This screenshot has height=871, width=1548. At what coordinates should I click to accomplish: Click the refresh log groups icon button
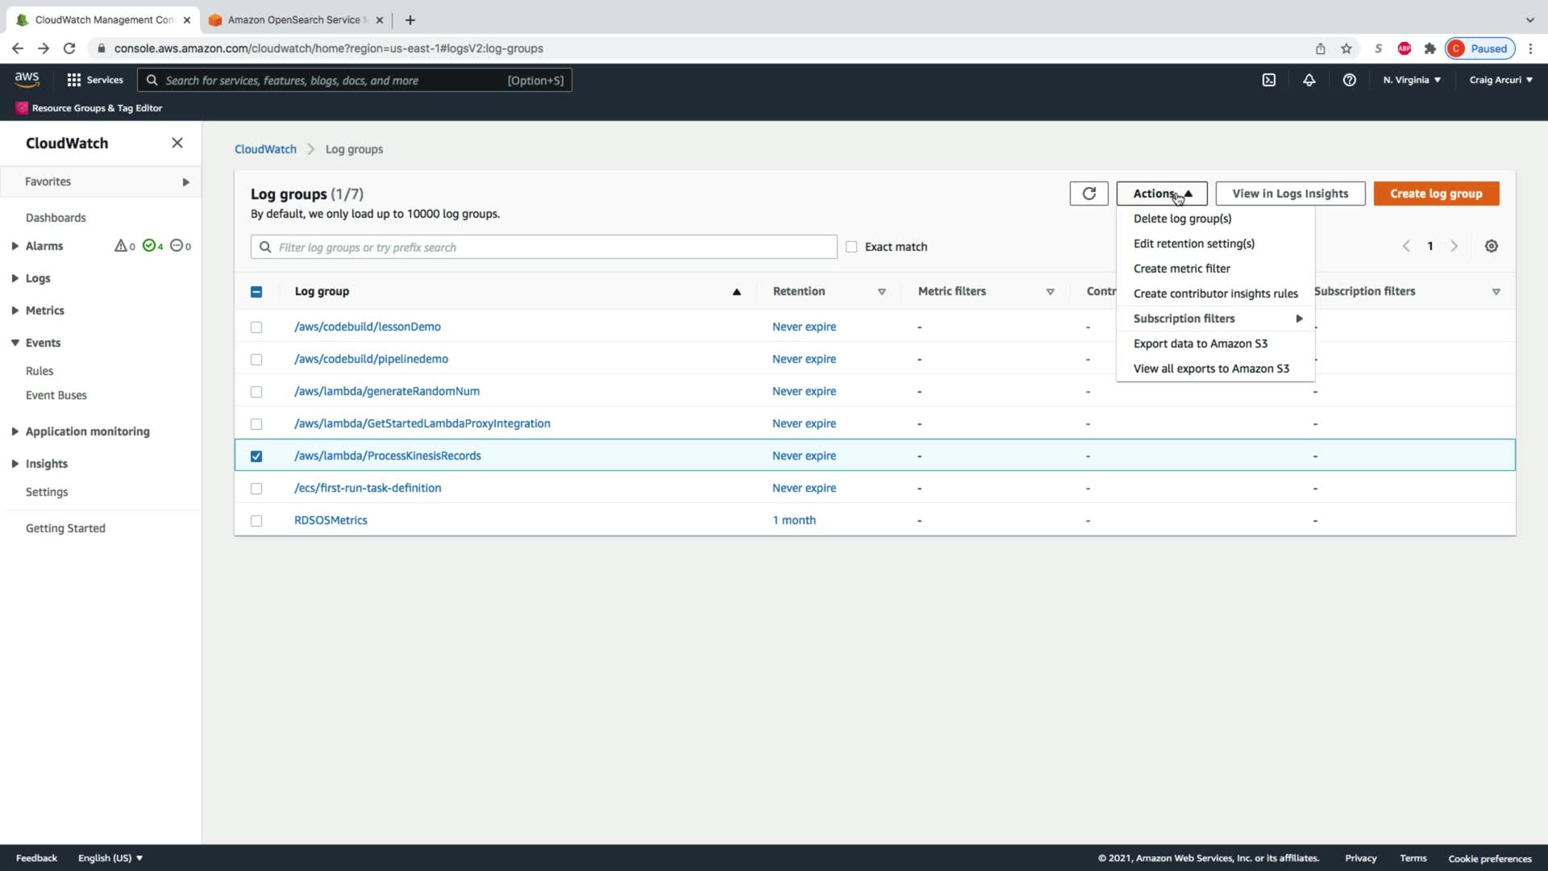point(1088,194)
